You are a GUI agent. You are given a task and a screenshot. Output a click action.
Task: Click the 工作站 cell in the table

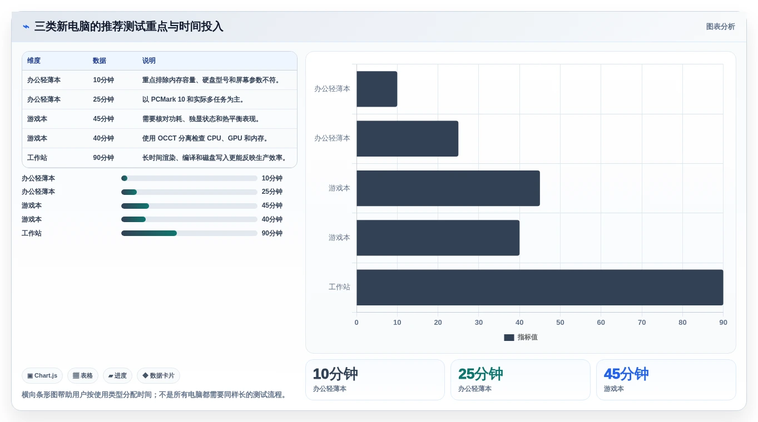coord(37,158)
